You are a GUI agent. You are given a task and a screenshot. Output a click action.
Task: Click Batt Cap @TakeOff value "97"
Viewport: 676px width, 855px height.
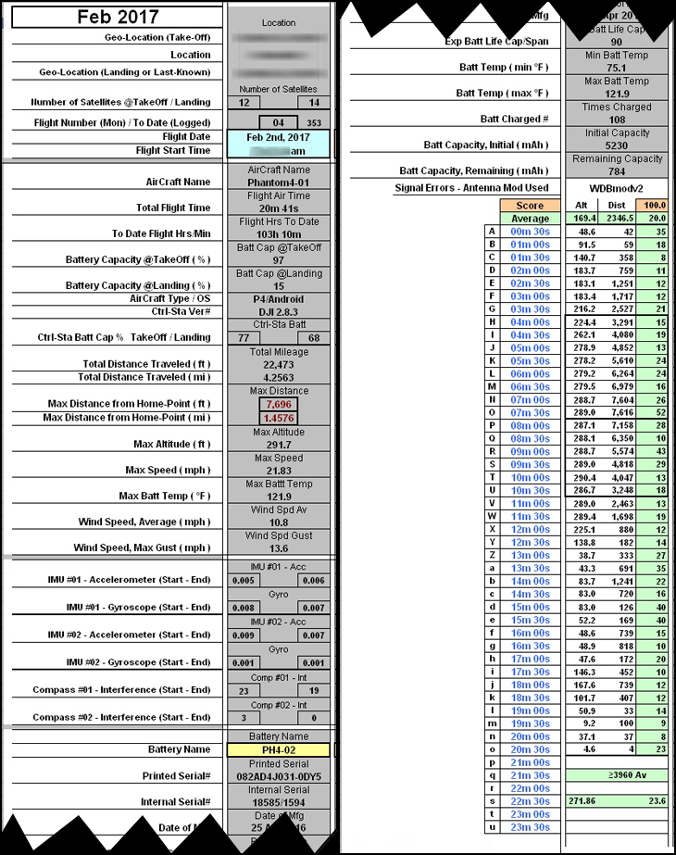tap(279, 260)
